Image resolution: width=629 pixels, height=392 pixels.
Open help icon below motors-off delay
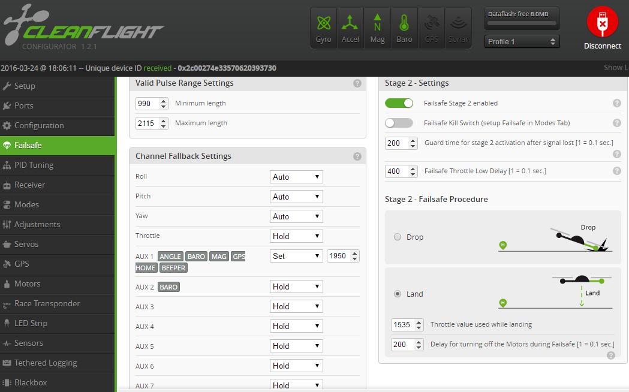click(610, 355)
